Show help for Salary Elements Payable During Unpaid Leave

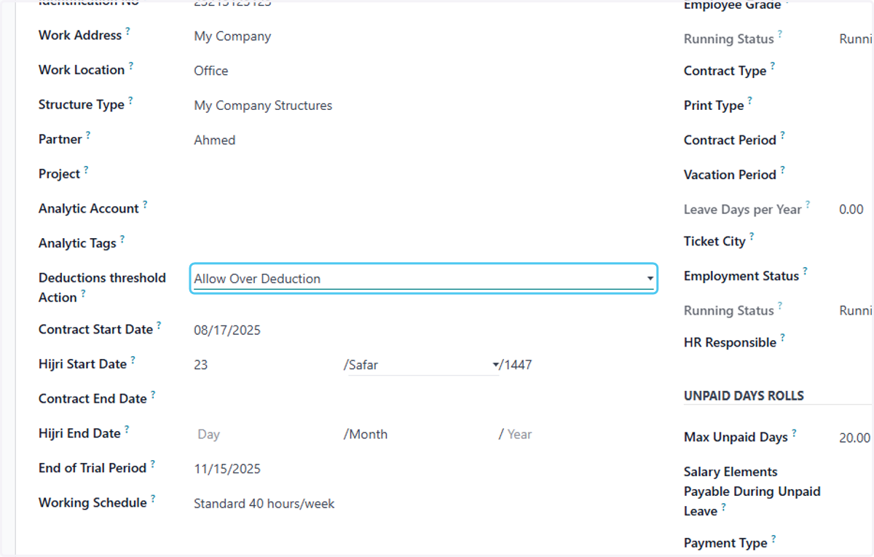tap(724, 507)
